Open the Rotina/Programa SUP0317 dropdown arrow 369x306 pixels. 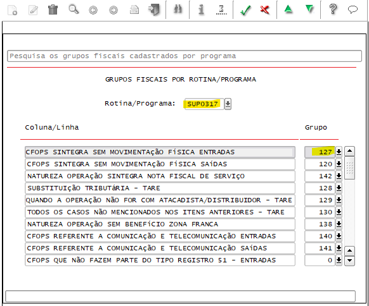[x=228, y=104]
